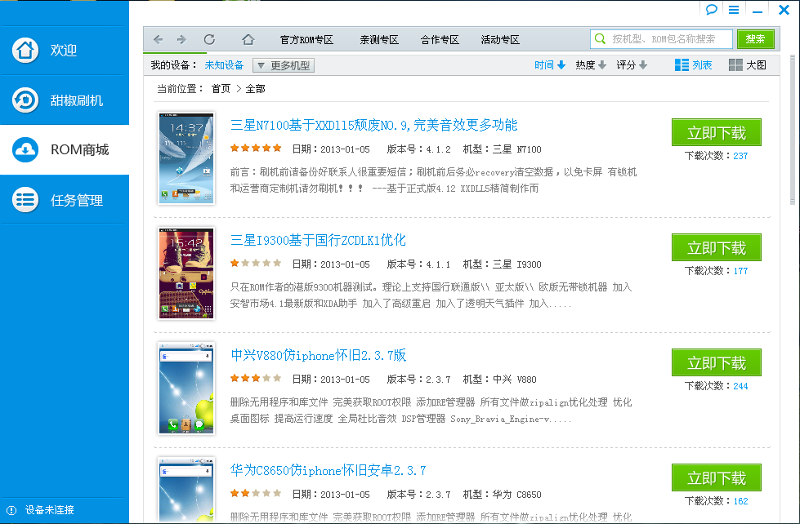Click 版本号：4.1.2 text
Viewport: 800px width, 524px height.
419,149
